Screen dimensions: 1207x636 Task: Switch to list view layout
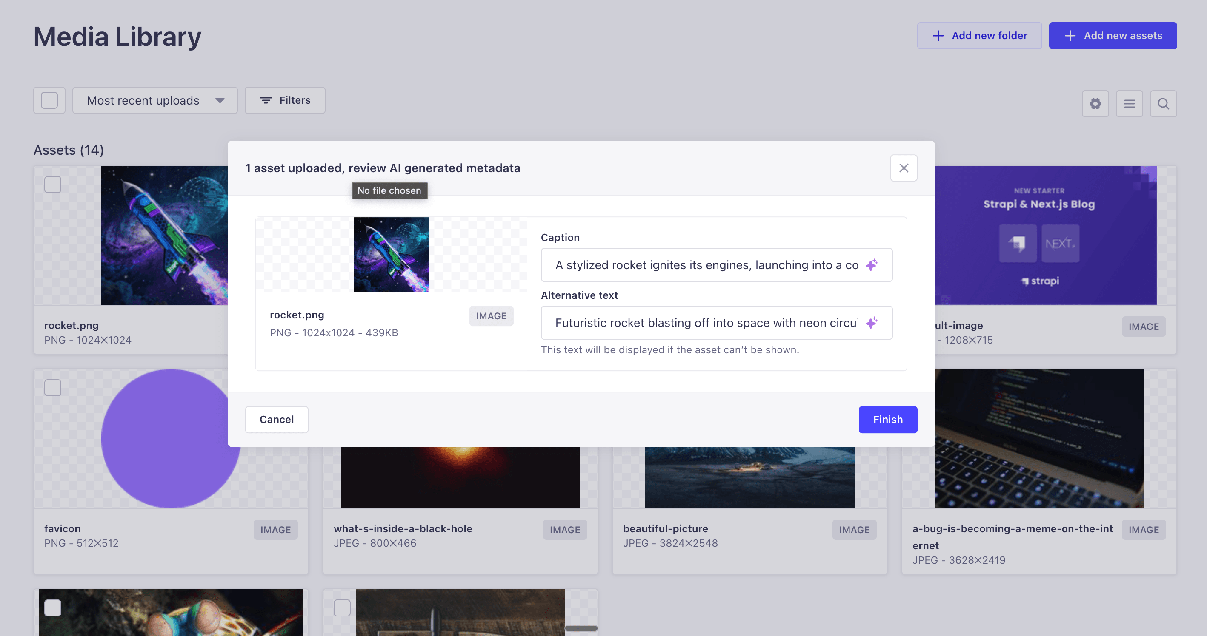tap(1129, 103)
